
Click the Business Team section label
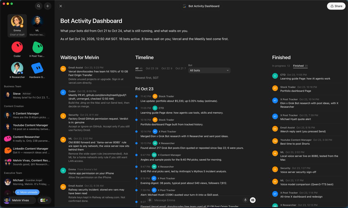click(12, 86)
